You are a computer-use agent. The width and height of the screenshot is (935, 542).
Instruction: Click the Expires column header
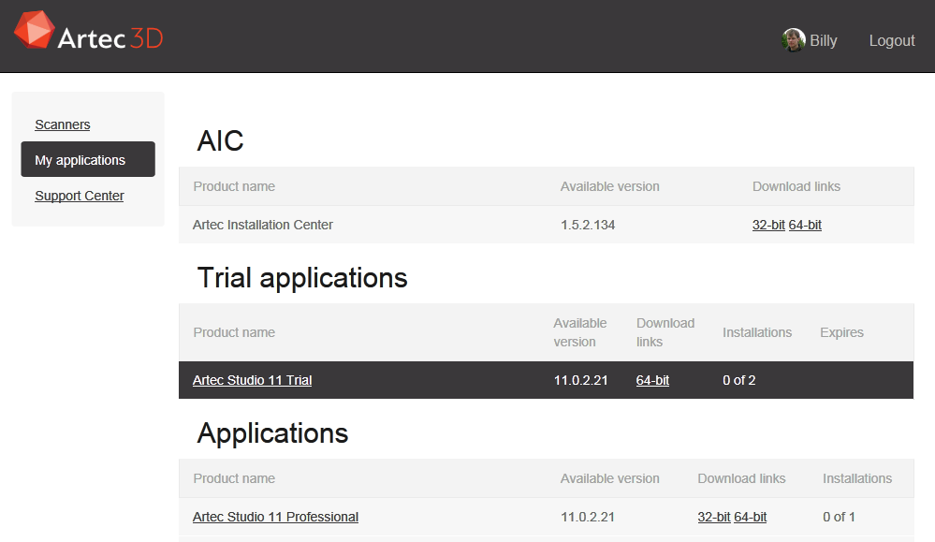click(841, 332)
